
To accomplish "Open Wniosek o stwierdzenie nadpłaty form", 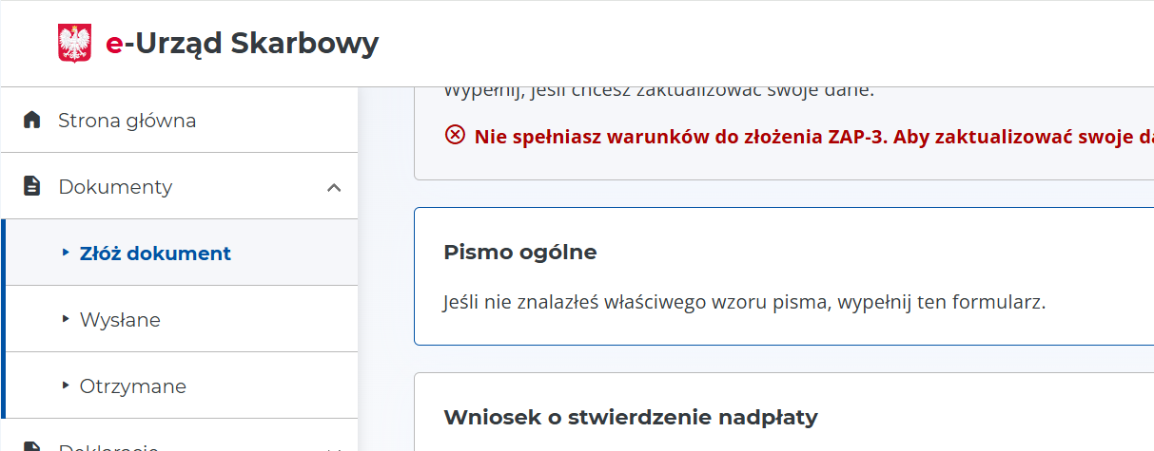I will (x=631, y=417).
